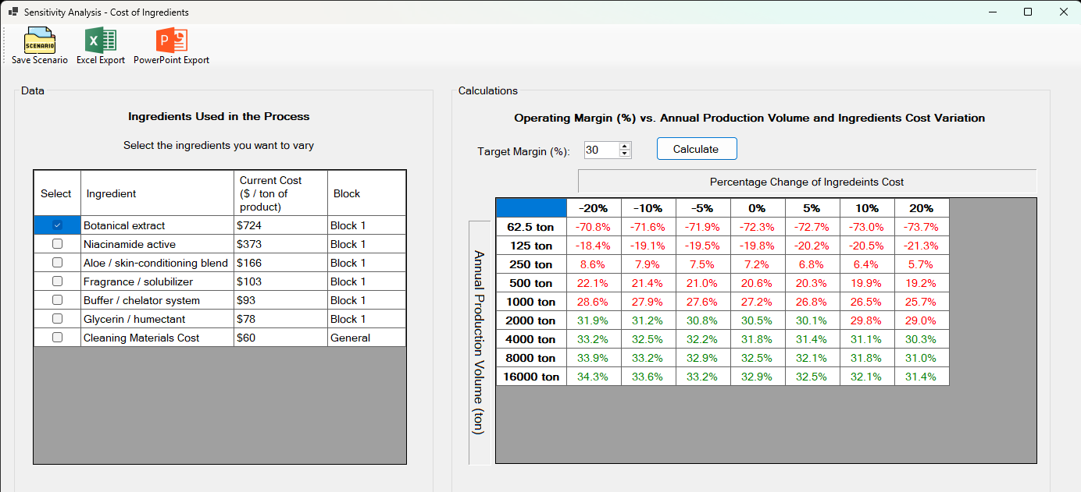The width and height of the screenshot is (1081, 492).
Task: Select the Niacinamide active name cell
Action: tap(157, 244)
